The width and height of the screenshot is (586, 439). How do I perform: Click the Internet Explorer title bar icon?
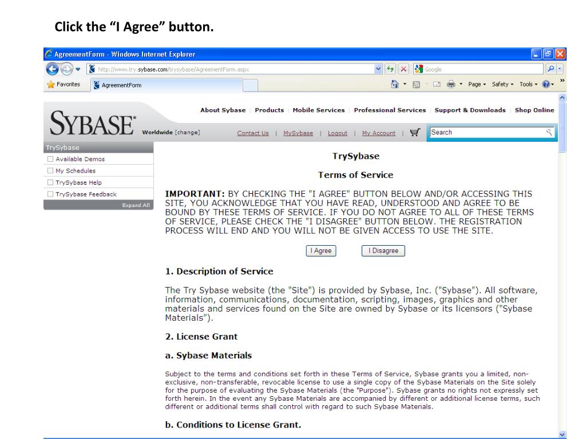coord(49,54)
